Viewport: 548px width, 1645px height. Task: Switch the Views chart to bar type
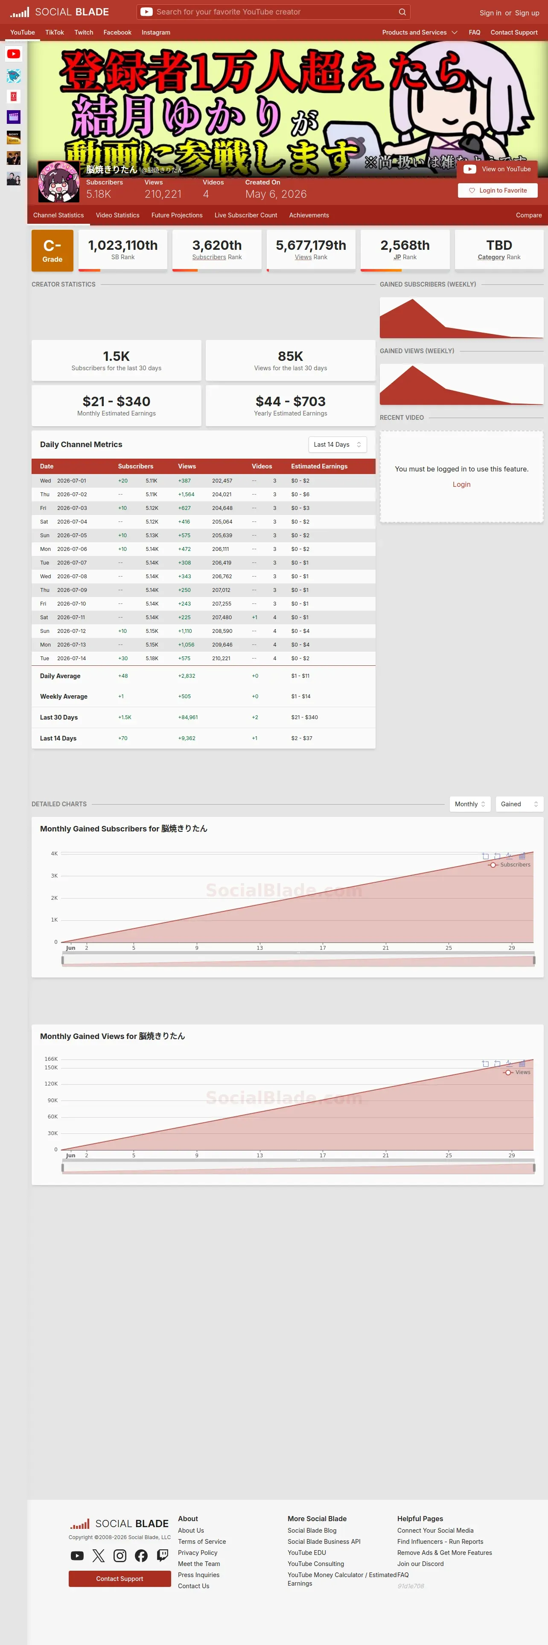522,1063
